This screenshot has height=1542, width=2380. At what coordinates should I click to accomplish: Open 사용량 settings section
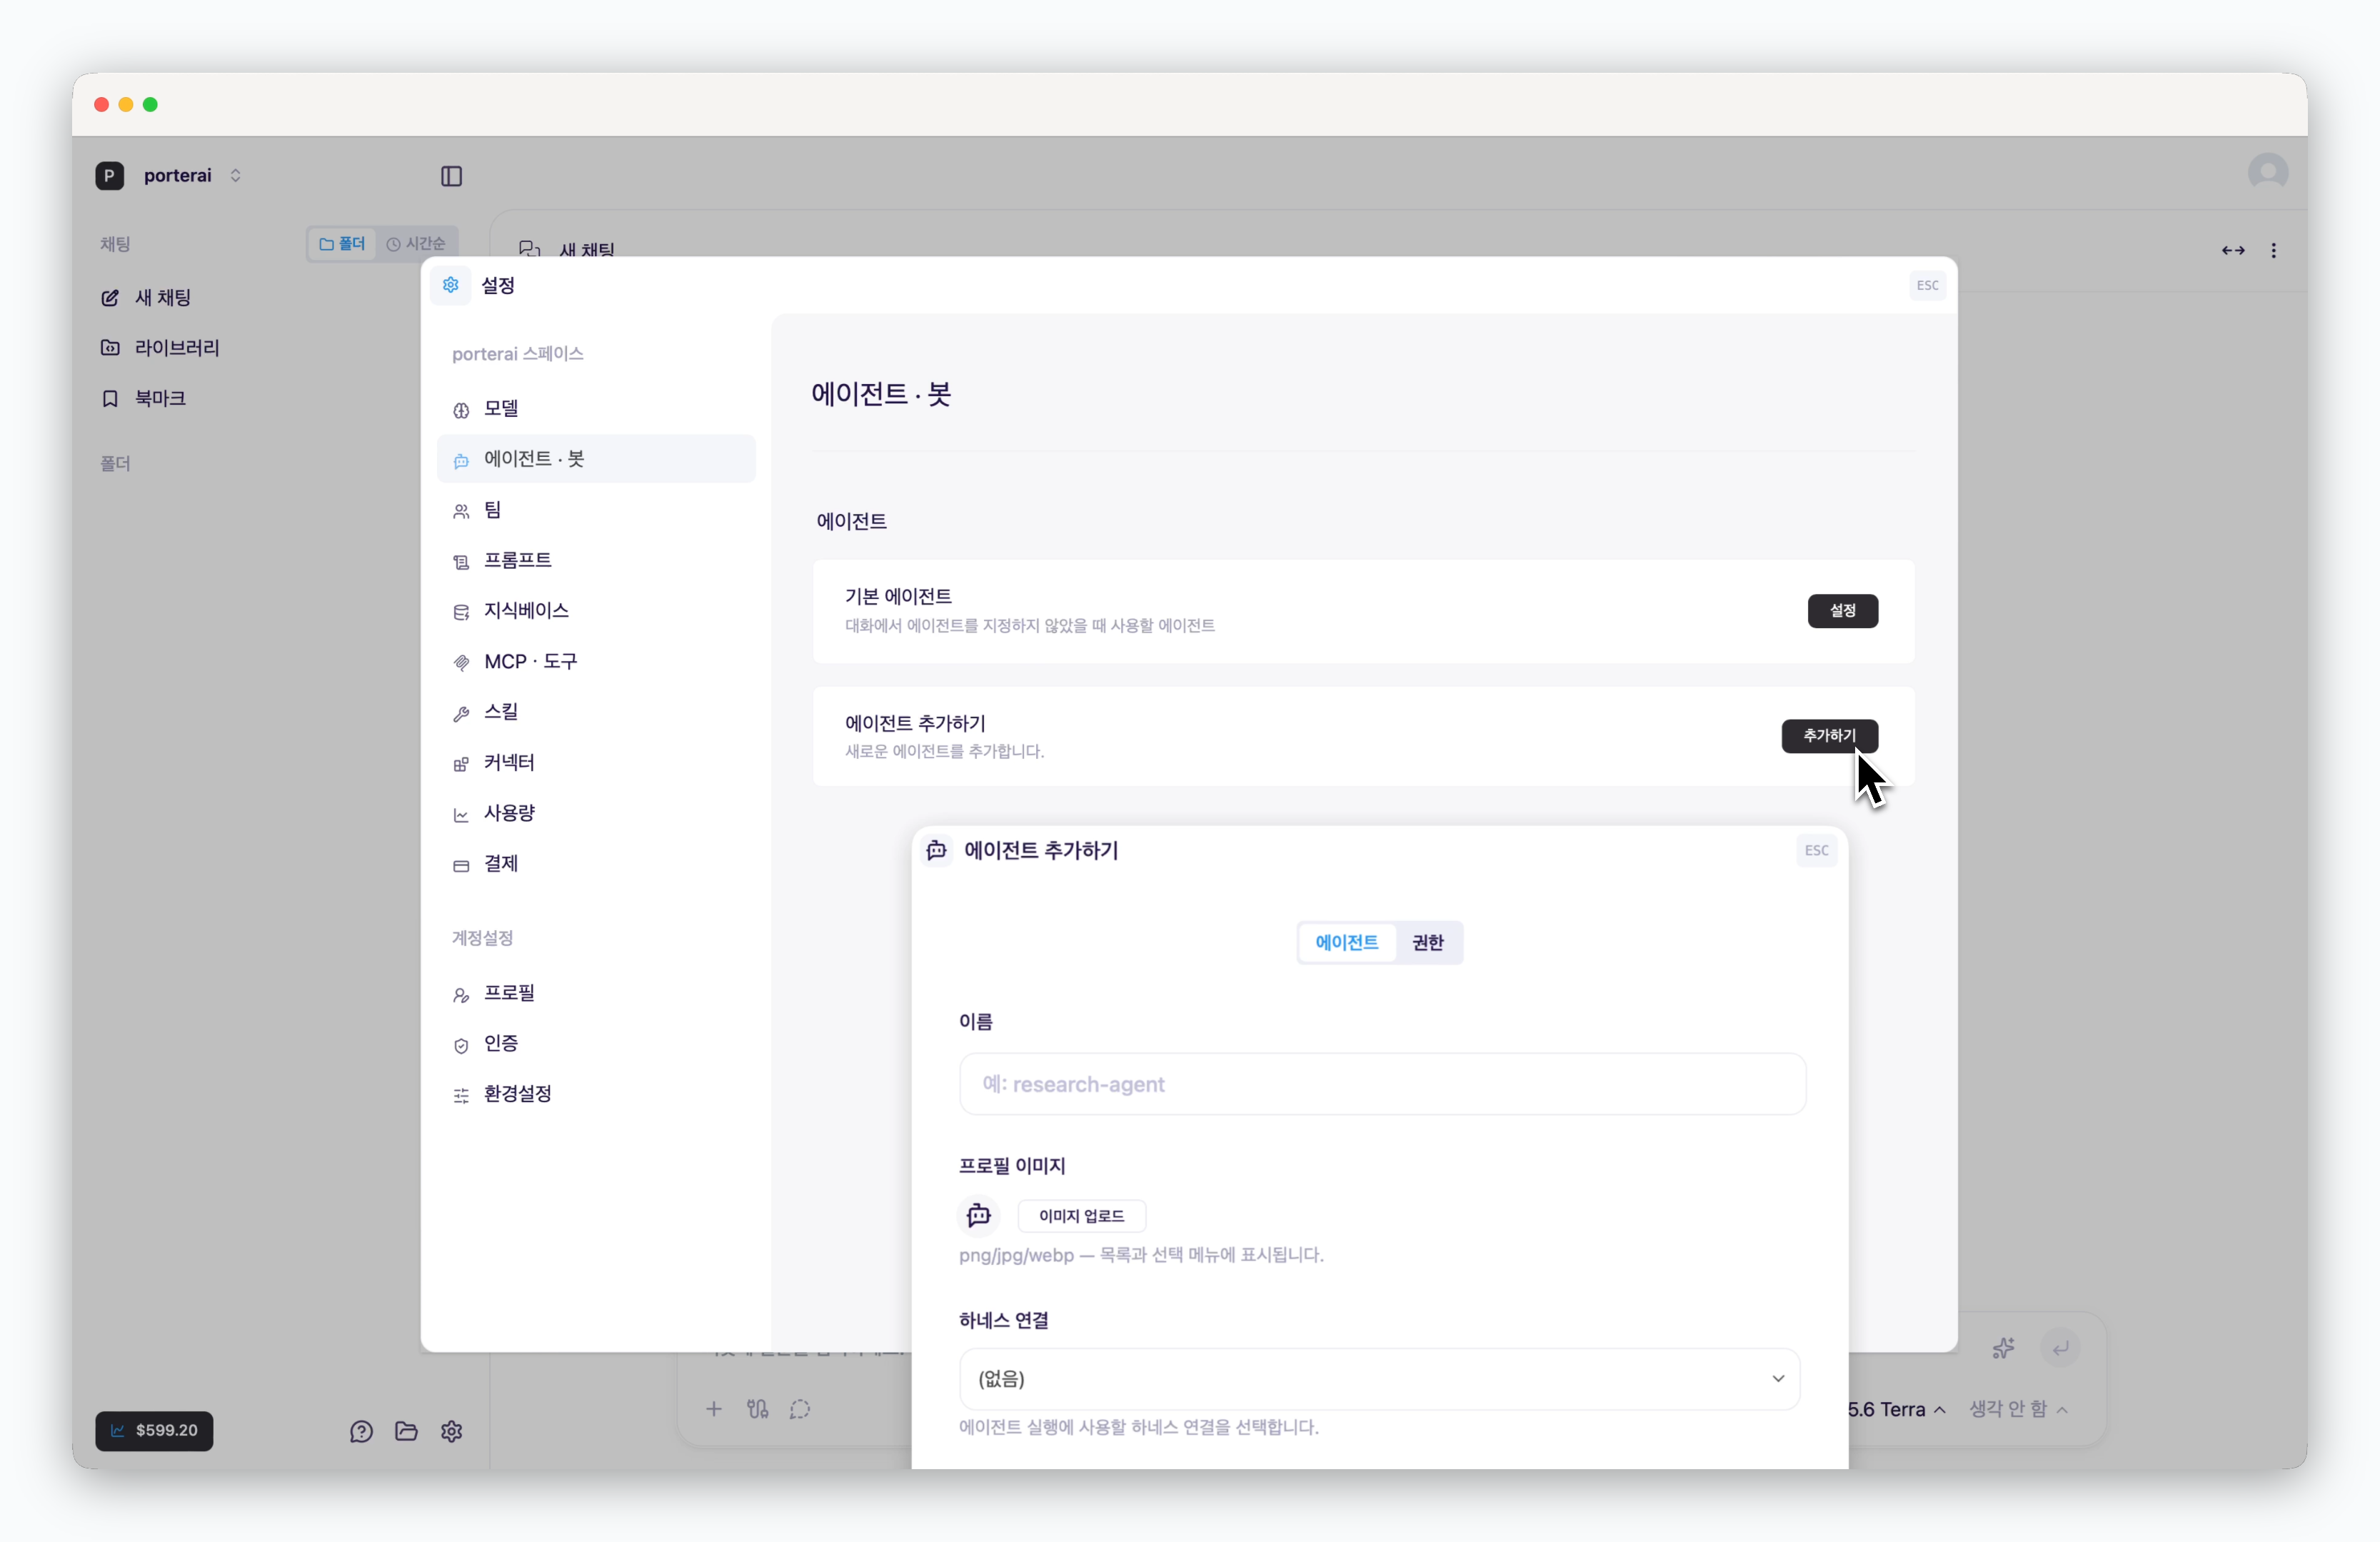(x=596, y=813)
